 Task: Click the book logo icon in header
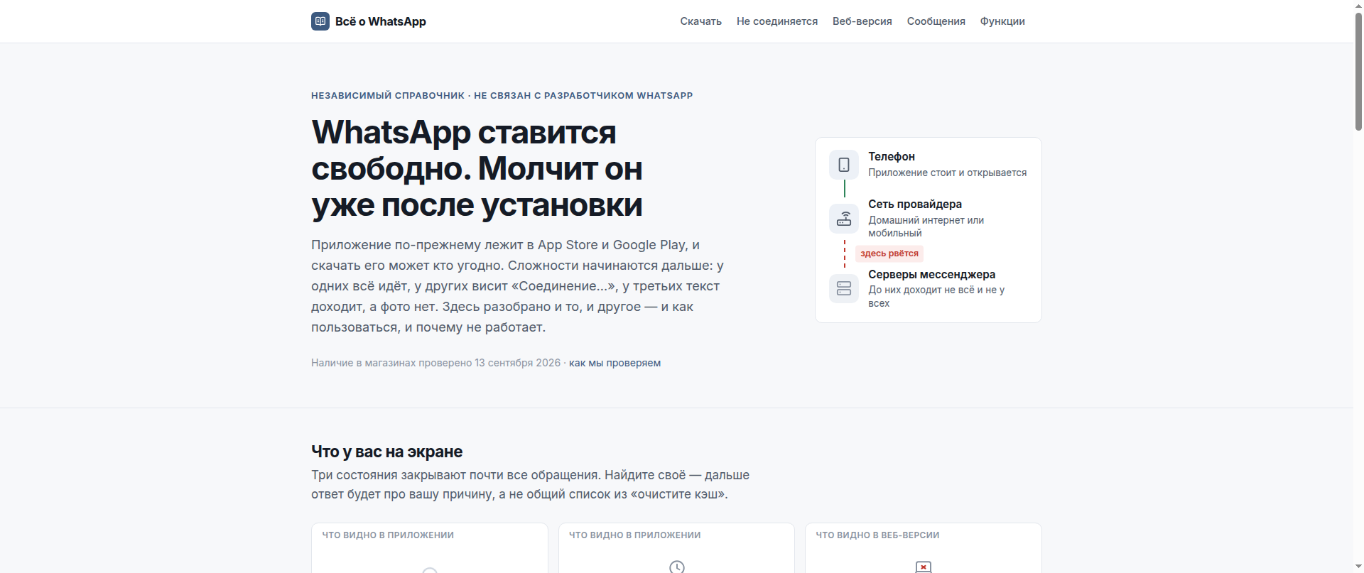(x=320, y=21)
